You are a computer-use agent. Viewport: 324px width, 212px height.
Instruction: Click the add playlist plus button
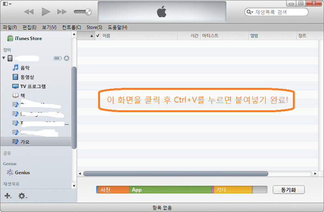pyautogui.click(x=8, y=196)
